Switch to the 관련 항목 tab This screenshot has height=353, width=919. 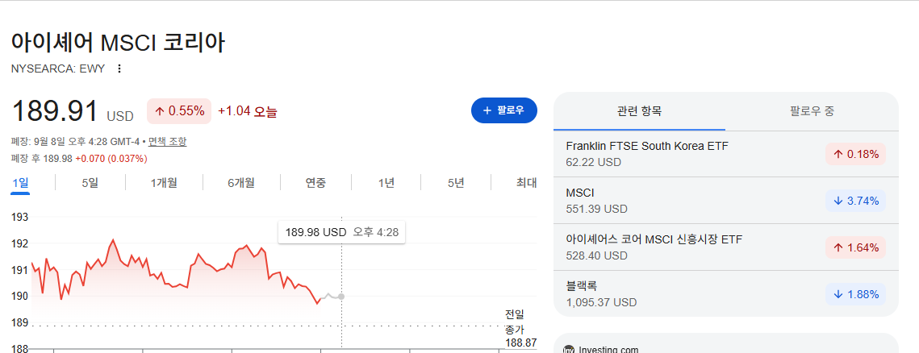point(640,111)
